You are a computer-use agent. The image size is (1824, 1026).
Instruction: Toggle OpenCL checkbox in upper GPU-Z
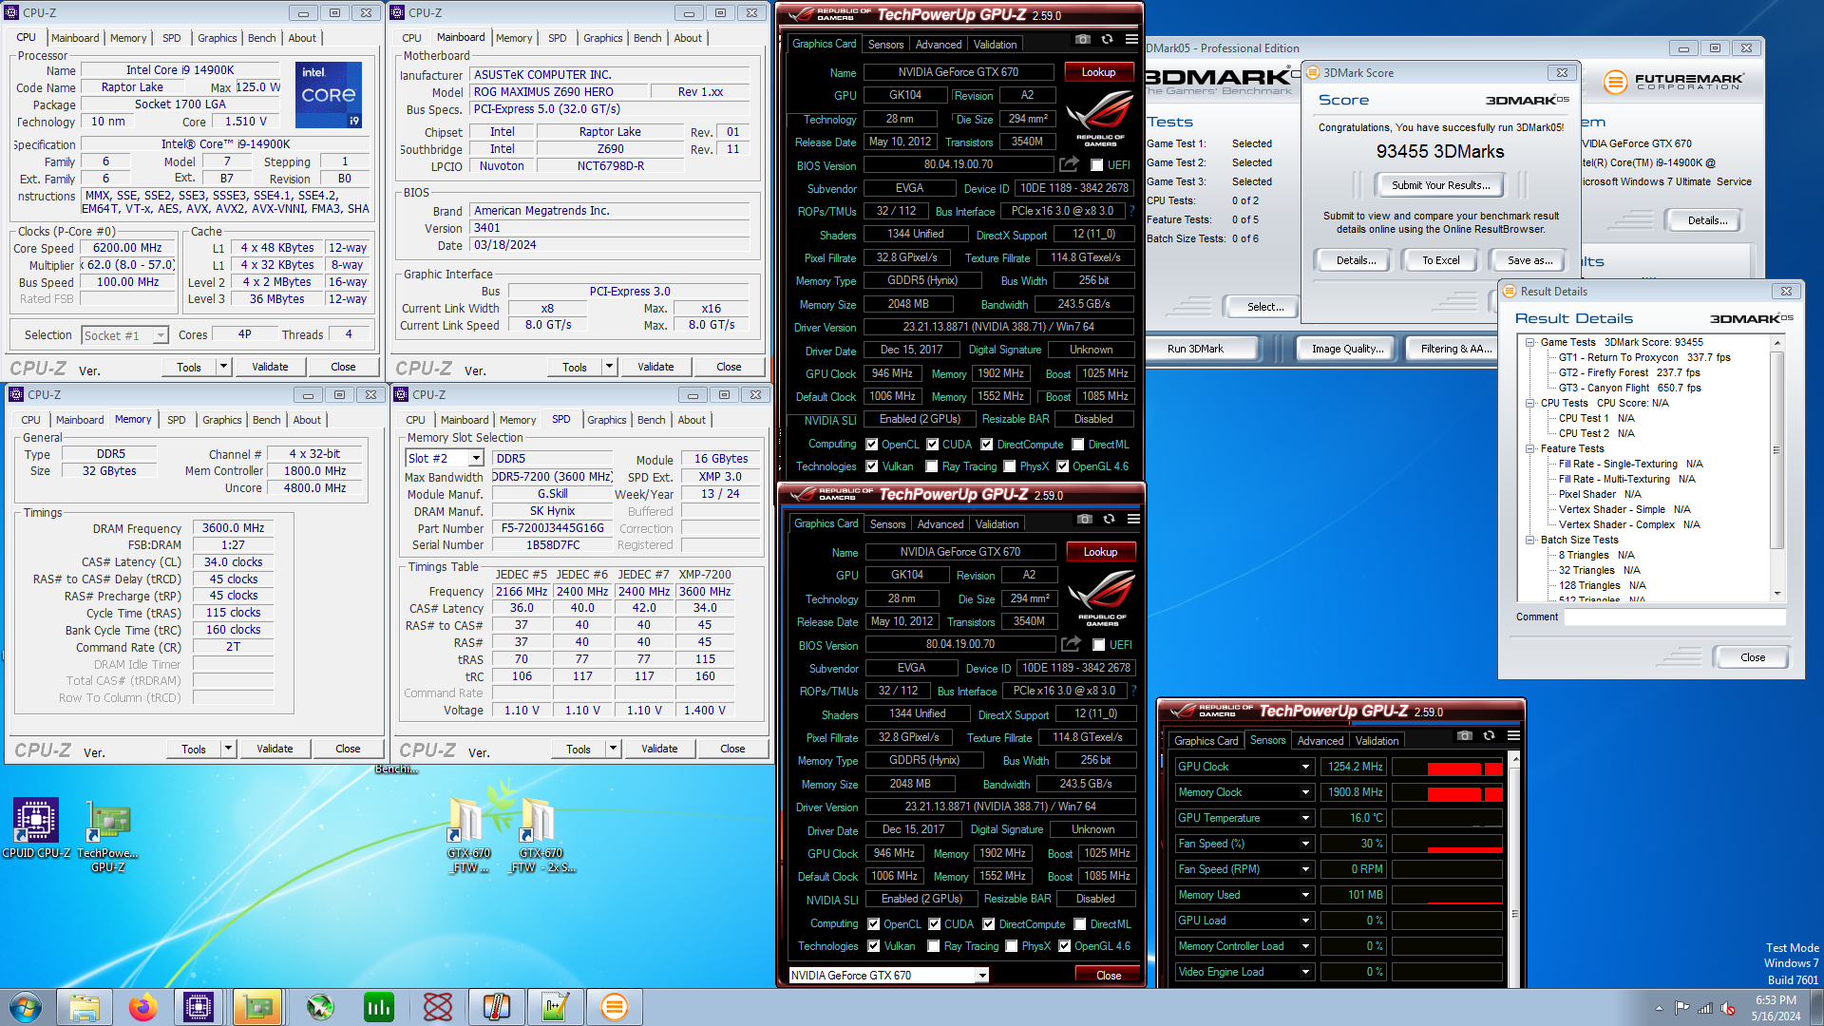point(872,444)
